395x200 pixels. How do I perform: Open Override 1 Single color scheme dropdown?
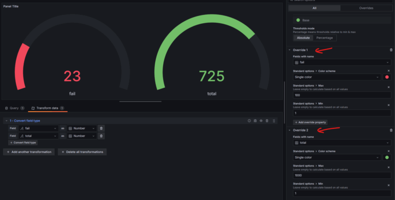(337, 77)
